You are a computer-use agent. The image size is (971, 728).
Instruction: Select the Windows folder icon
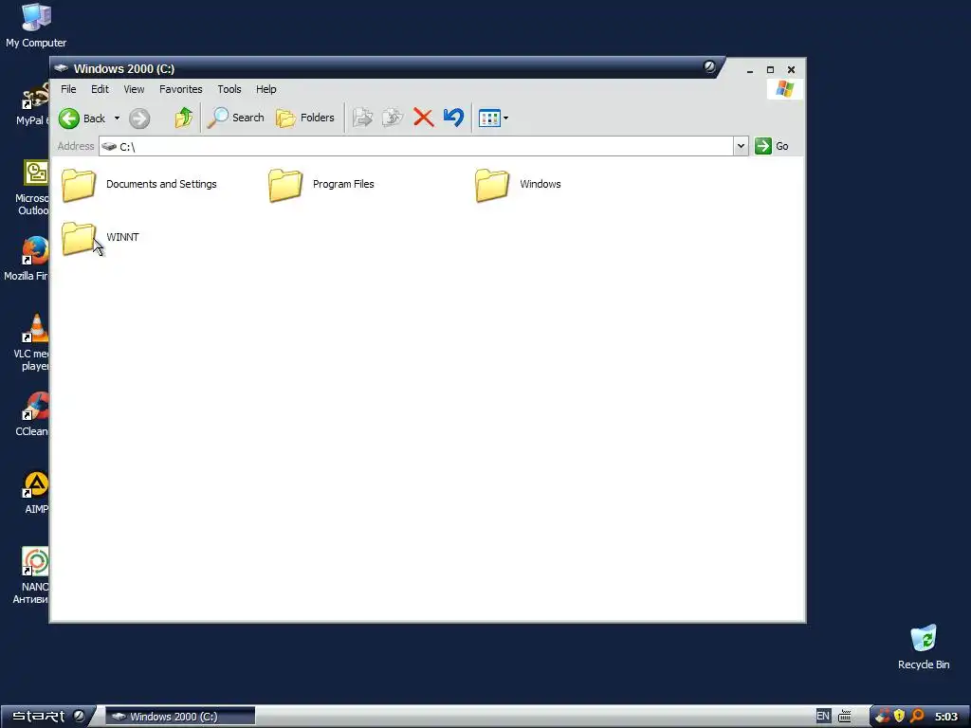pos(492,185)
